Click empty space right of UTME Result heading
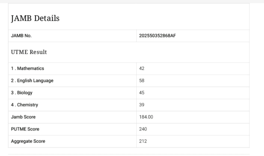The image size is (264, 156). [167, 52]
